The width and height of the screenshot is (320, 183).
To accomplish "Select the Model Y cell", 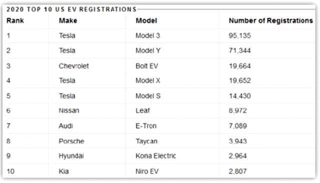I will (148, 51).
